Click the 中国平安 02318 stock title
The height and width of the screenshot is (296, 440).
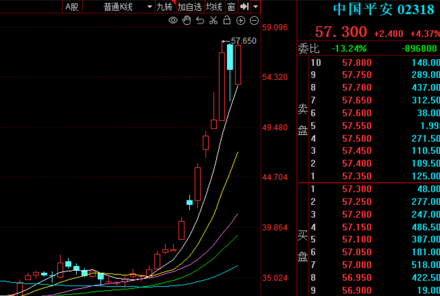tap(383, 9)
